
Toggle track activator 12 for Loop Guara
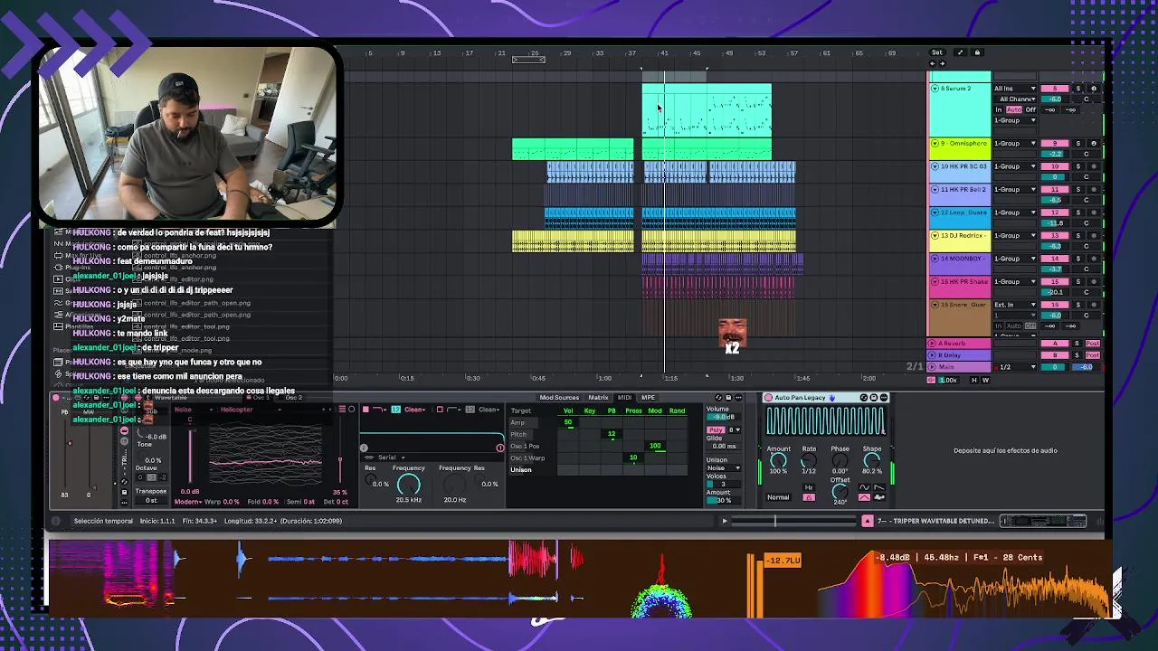1055,212
